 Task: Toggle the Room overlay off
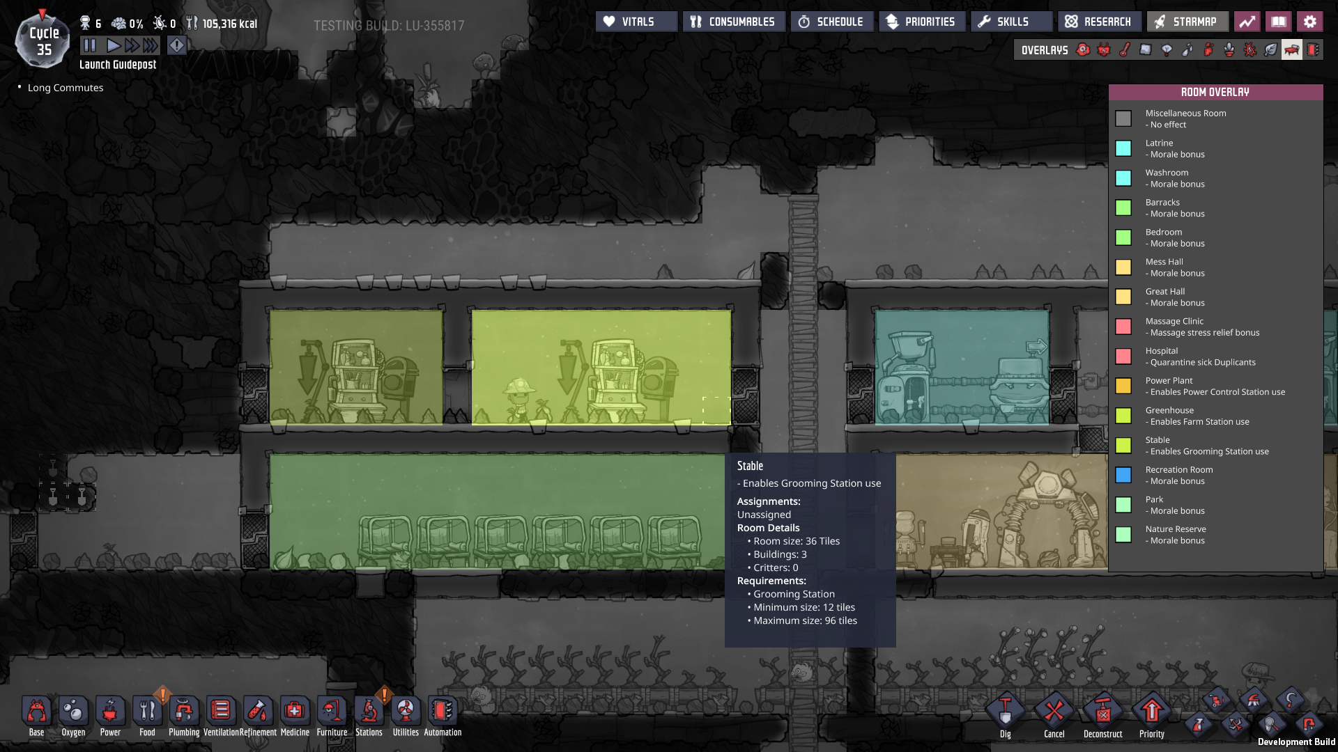1291,50
